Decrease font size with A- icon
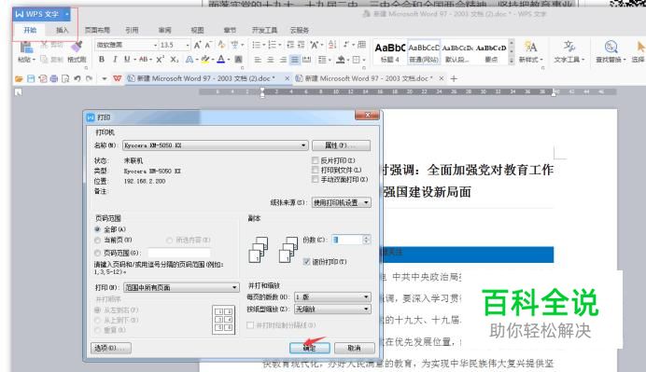Image resolution: width=646 pixels, height=372 pixels. (208, 45)
